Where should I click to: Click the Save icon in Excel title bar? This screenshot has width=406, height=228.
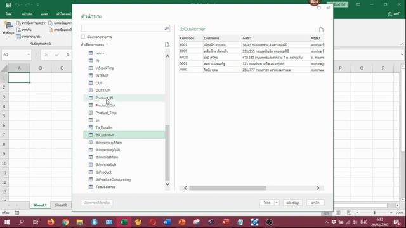[x=8, y=4]
